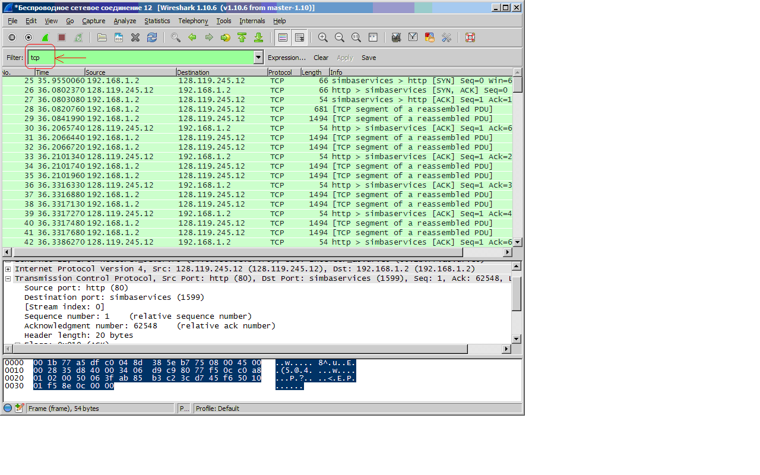Edit capture comment status bar icon

coord(19,408)
